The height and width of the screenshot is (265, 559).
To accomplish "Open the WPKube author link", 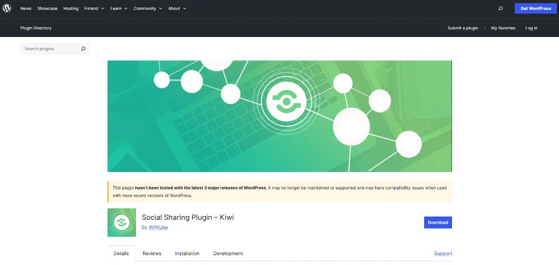I will (158, 227).
